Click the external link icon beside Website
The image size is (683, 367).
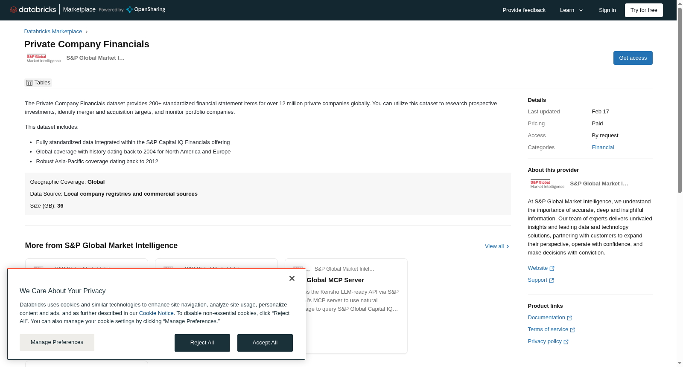[552, 269]
